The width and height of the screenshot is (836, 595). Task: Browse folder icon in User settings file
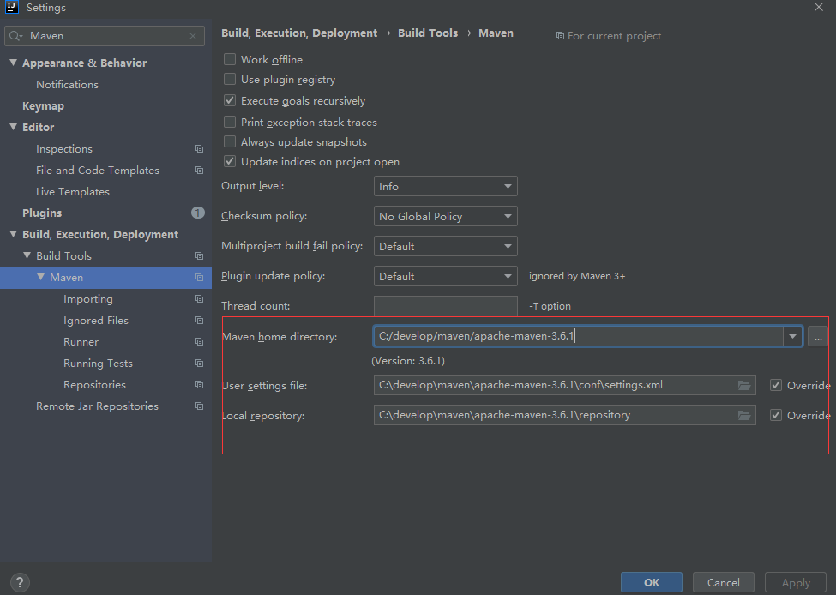coord(744,385)
